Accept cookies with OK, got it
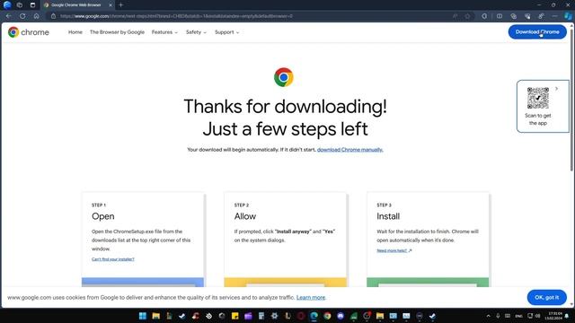The image size is (575, 323). coord(547,297)
